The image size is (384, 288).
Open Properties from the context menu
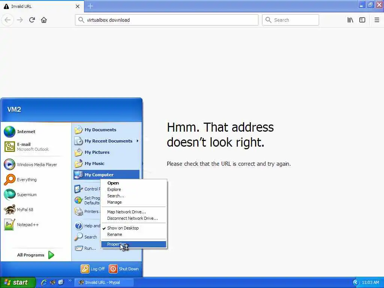134,244
